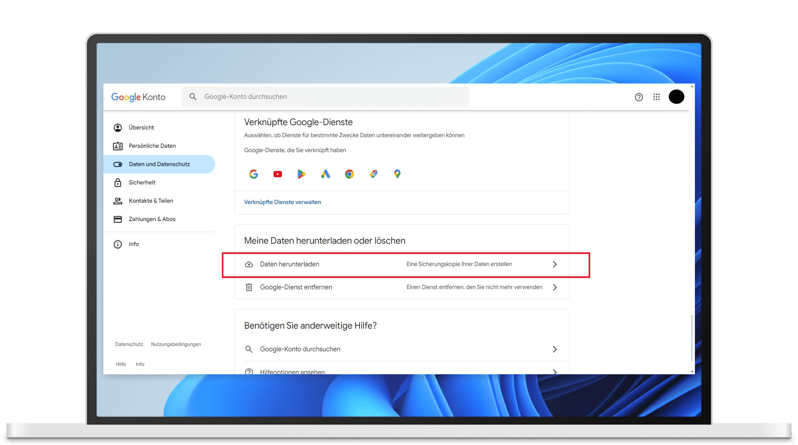Focus the Google-Konto durchsuchen search field
The height and width of the screenshot is (445, 798).
(325, 97)
